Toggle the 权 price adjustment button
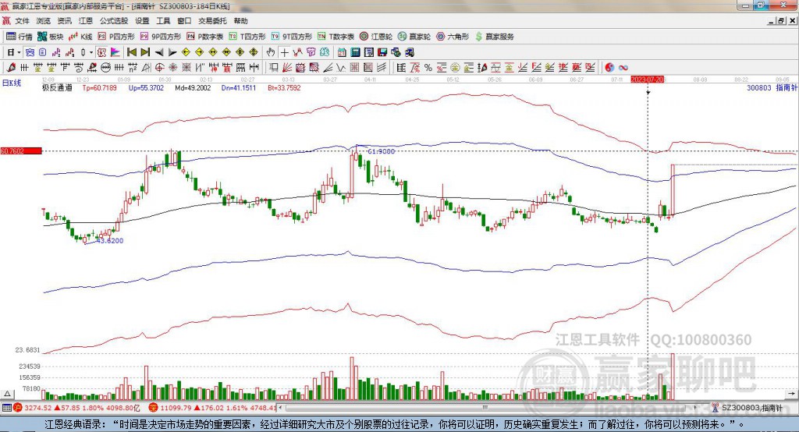This screenshot has height=432, width=799. tap(101, 52)
